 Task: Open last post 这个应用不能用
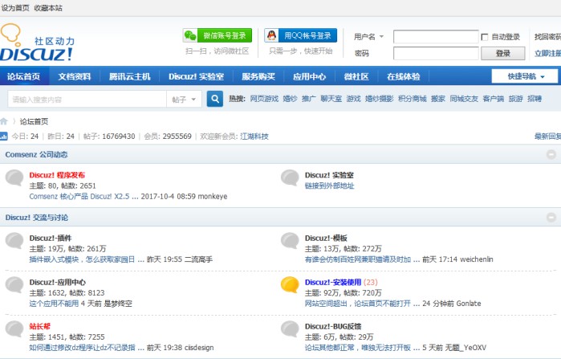coord(54,304)
